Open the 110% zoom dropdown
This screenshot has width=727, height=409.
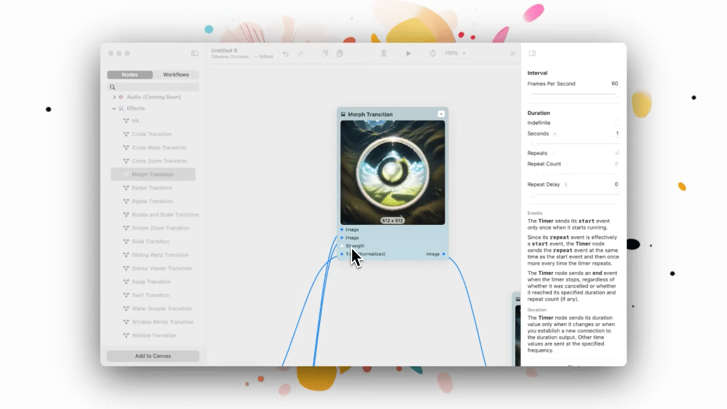(x=456, y=53)
